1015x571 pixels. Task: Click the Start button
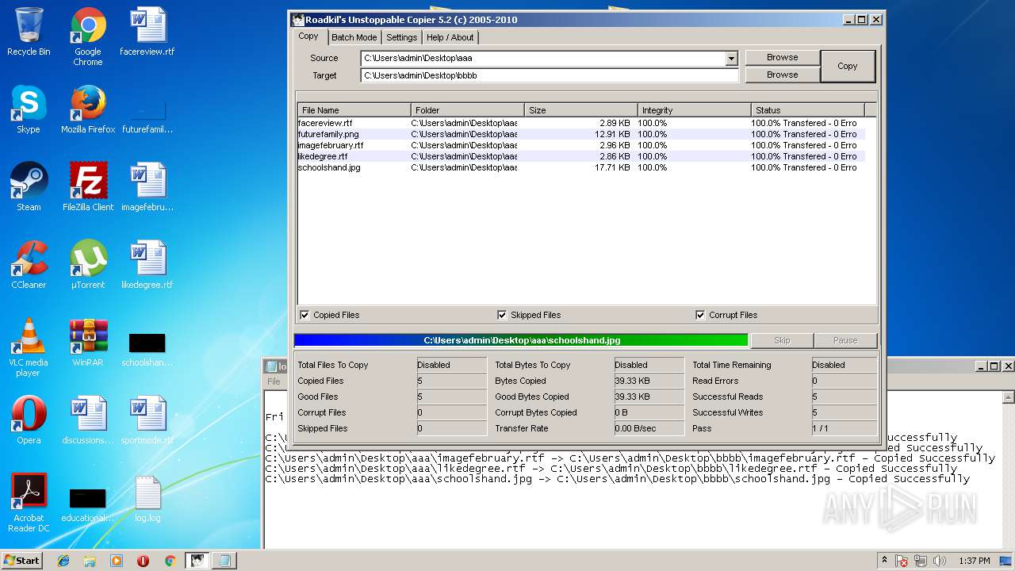click(x=22, y=561)
